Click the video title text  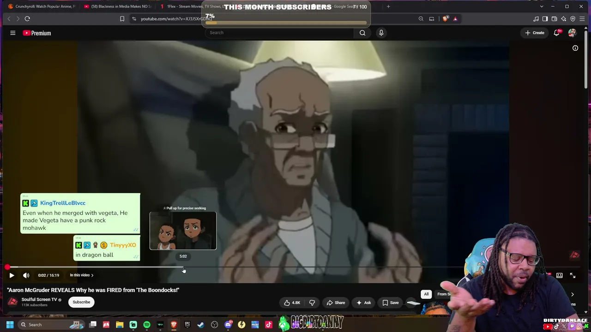[93, 290]
